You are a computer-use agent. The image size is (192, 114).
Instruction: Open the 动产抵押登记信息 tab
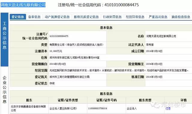(x=57, y=17)
